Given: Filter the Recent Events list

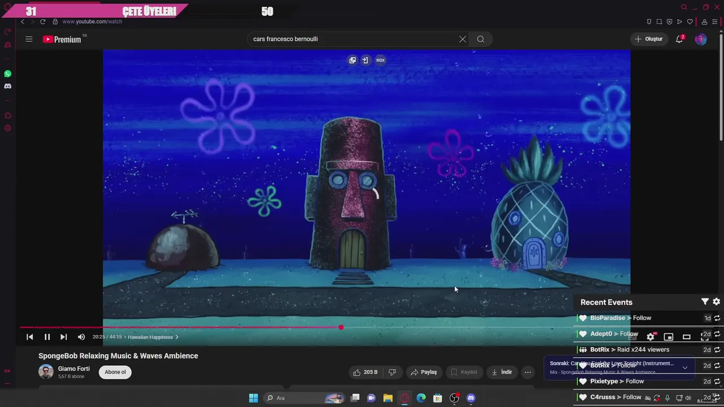Looking at the screenshot, I should point(705,302).
